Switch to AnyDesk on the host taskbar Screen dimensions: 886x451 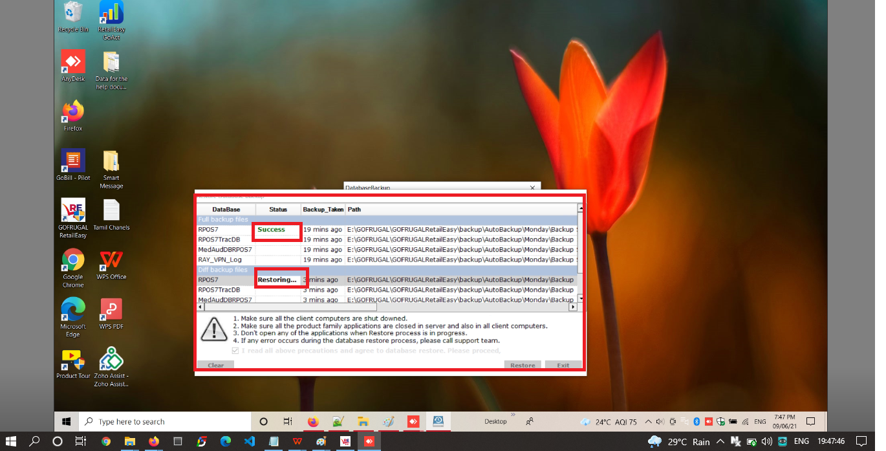(369, 441)
